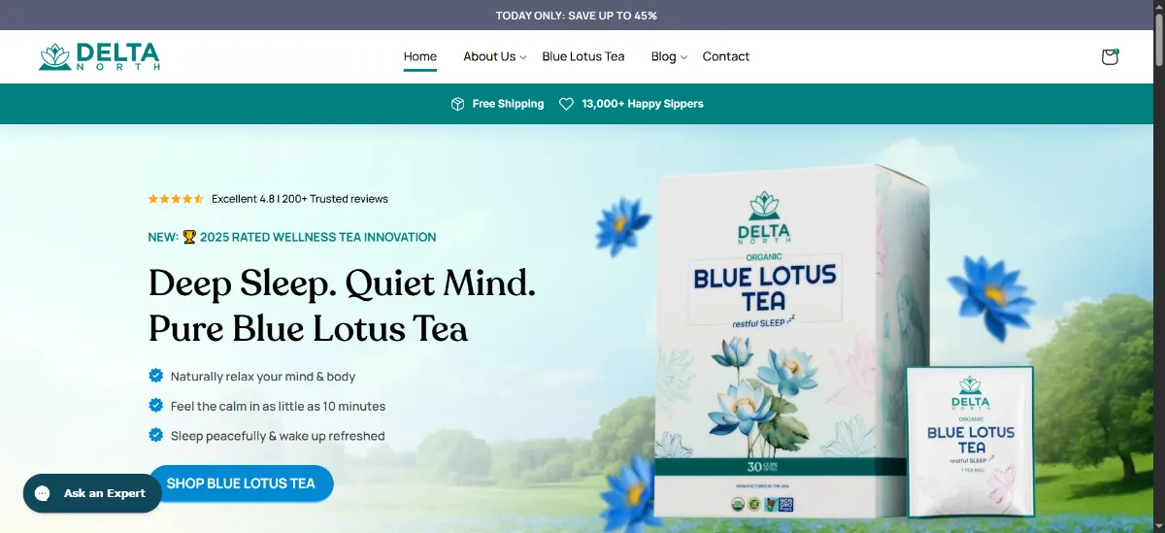Click the '13,000+ Happy Sippers' text
1165x533 pixels.
coord(643,104)
